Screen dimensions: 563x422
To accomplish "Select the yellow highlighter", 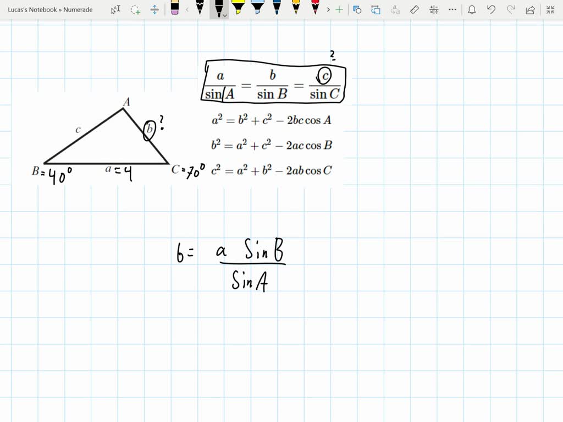I will tap(238, 8).
